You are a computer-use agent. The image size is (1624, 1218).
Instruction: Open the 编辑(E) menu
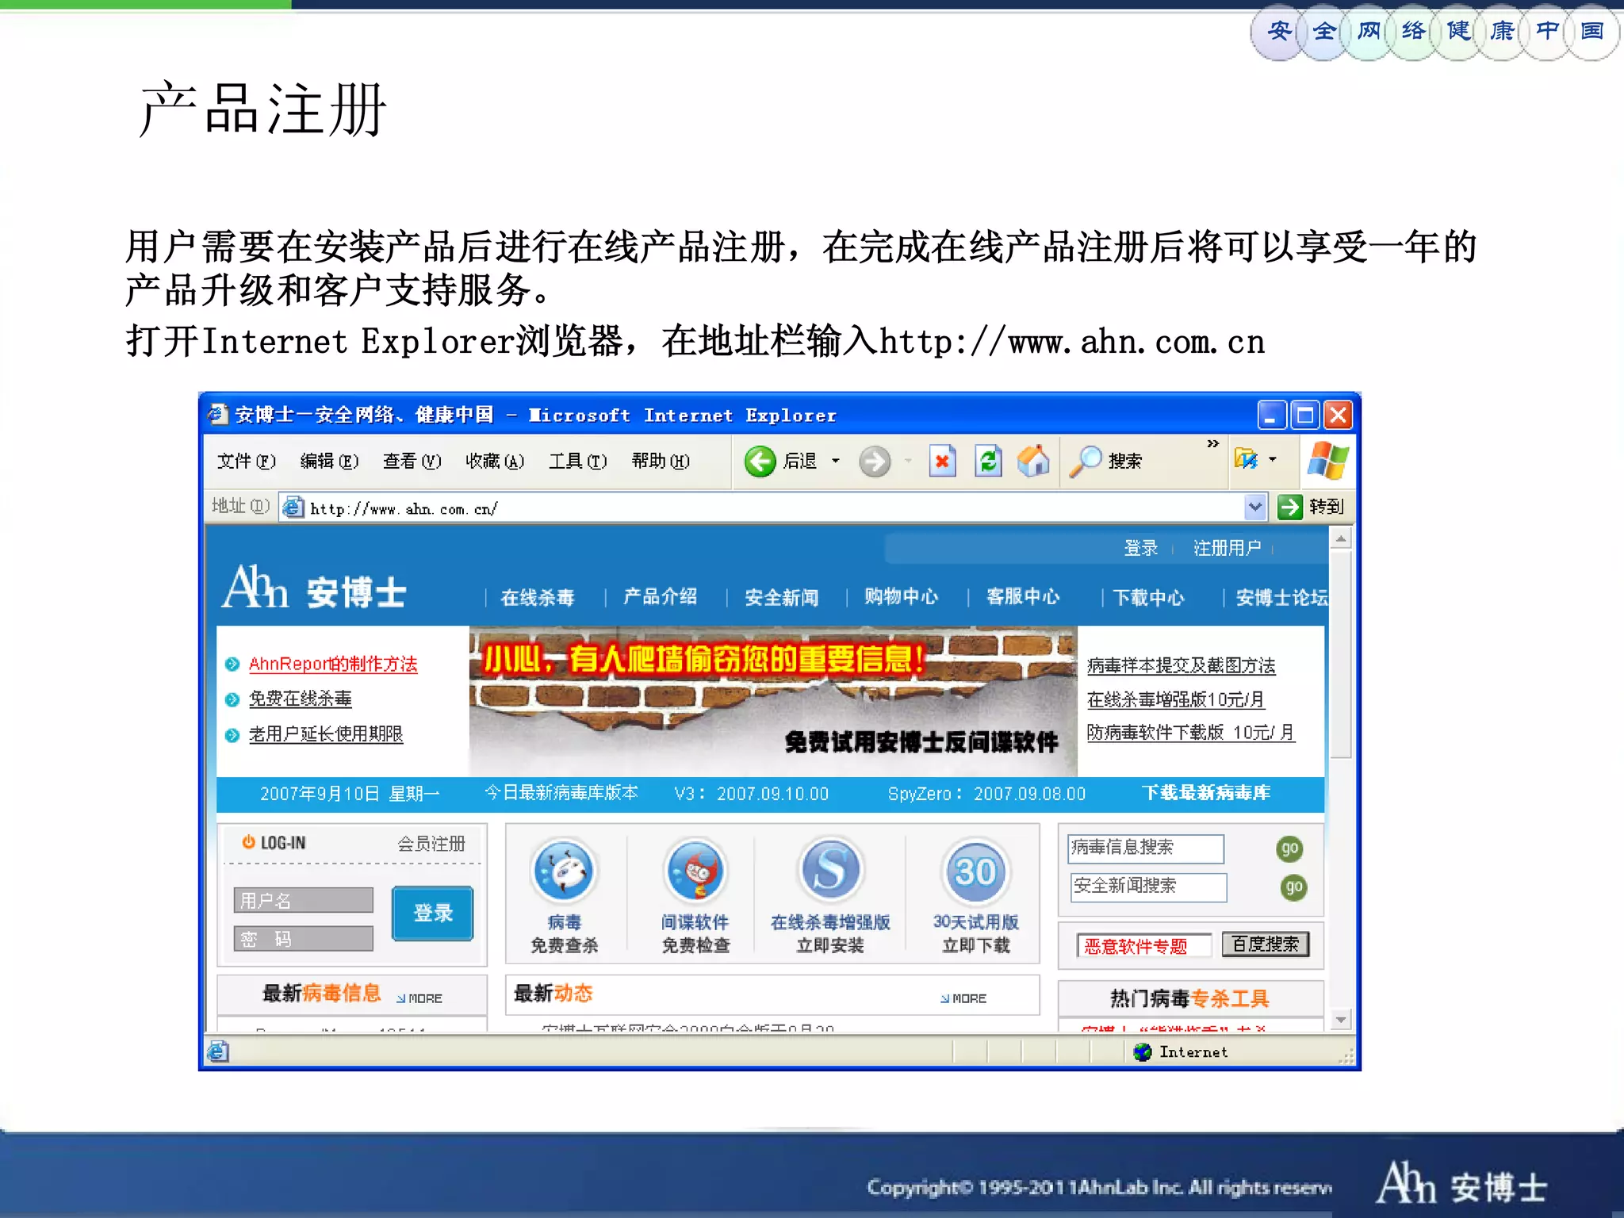tap(329, 461)
